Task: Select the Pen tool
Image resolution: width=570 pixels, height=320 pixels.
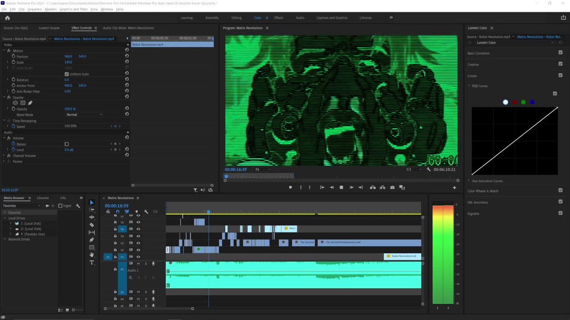Action: tap(92, 240)
